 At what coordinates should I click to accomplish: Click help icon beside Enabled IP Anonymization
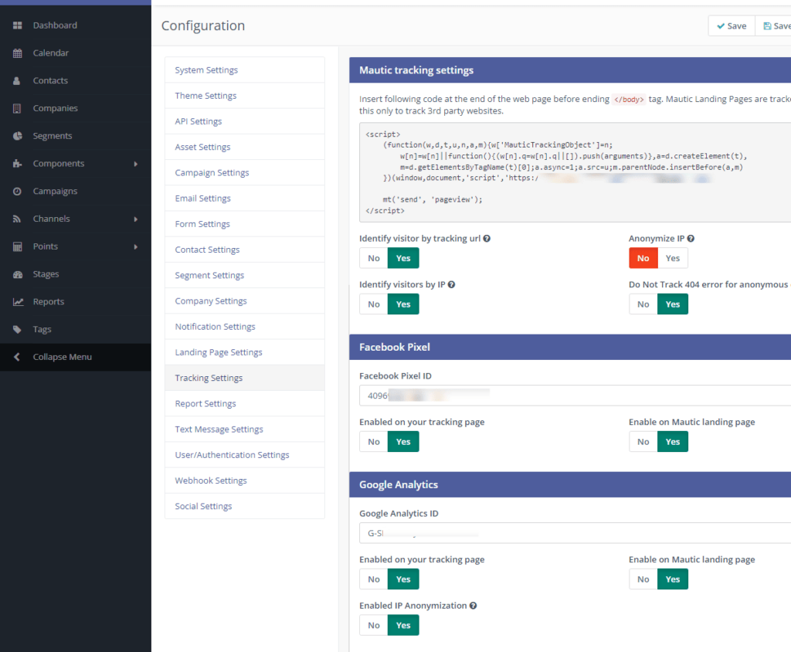pos(474,606)
